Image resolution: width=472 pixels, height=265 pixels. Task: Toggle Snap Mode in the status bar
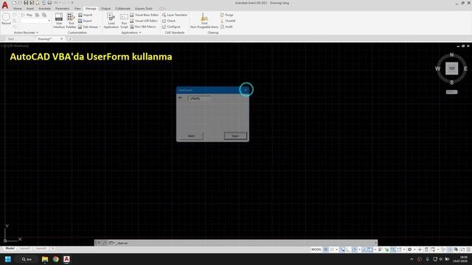(x=332, y=250)
